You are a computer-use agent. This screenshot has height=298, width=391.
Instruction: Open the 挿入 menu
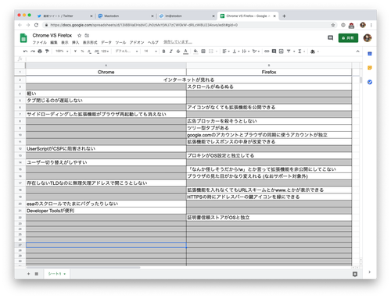tap(76, 42)
